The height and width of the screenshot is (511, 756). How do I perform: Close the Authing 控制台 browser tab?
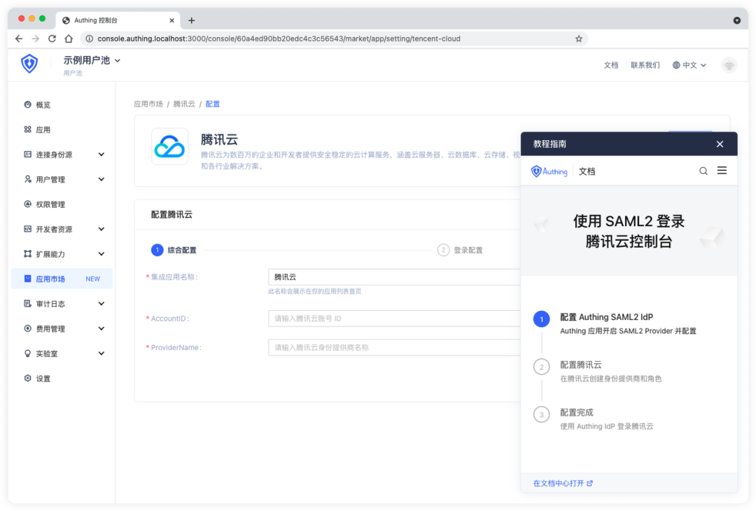click(171, 20)
